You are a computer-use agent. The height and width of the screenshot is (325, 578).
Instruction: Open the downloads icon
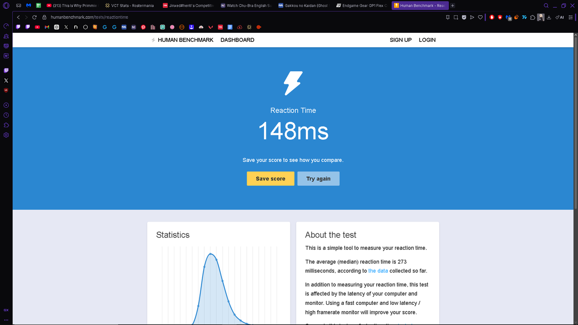point(549,17)
